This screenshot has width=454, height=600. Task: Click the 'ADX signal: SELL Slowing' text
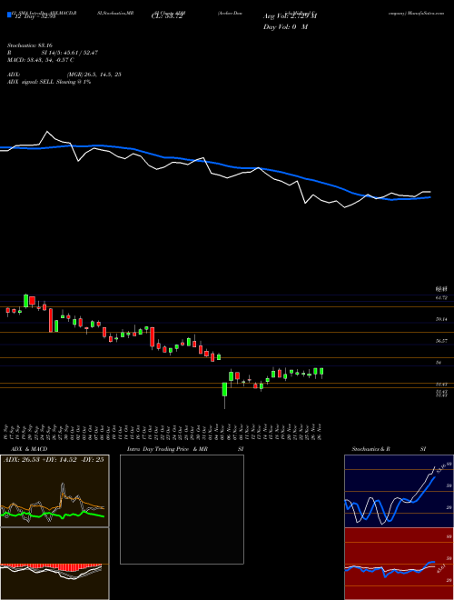coord(41,82)
